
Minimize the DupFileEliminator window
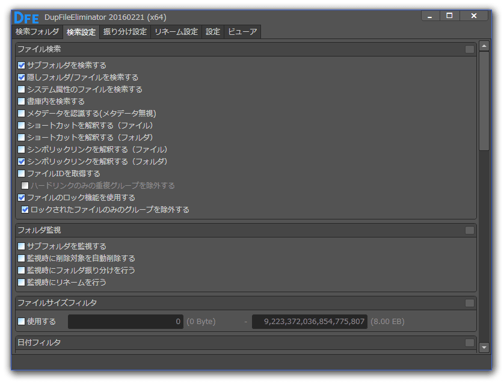coord(431,16)
